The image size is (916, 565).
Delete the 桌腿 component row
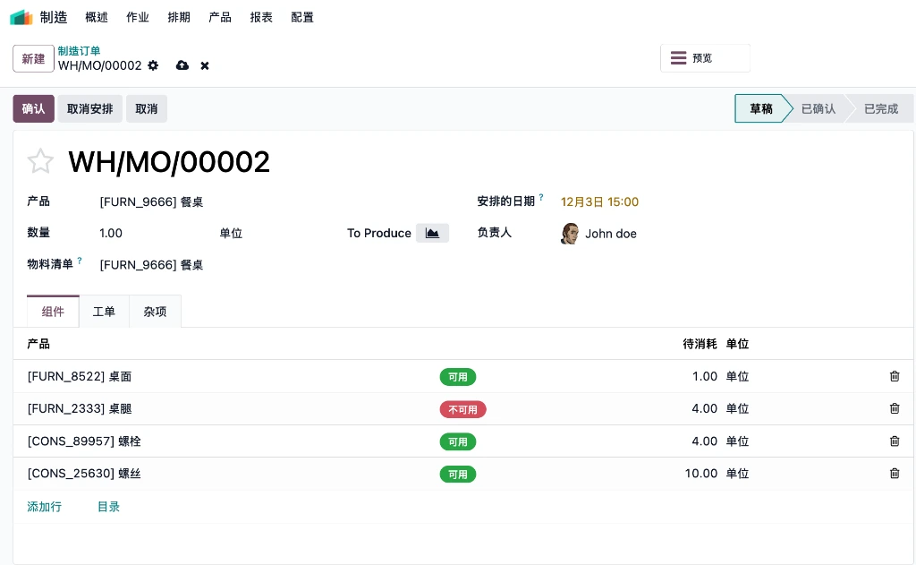pyautogui.click(x=895, y=408)
